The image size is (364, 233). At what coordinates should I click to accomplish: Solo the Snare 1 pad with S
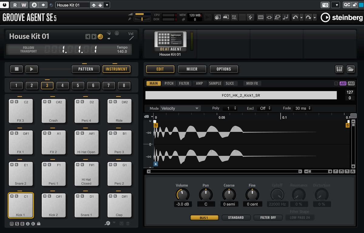coord(82,196)
